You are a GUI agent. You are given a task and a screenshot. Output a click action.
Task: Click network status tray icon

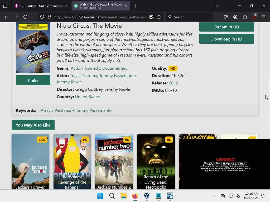231,196
